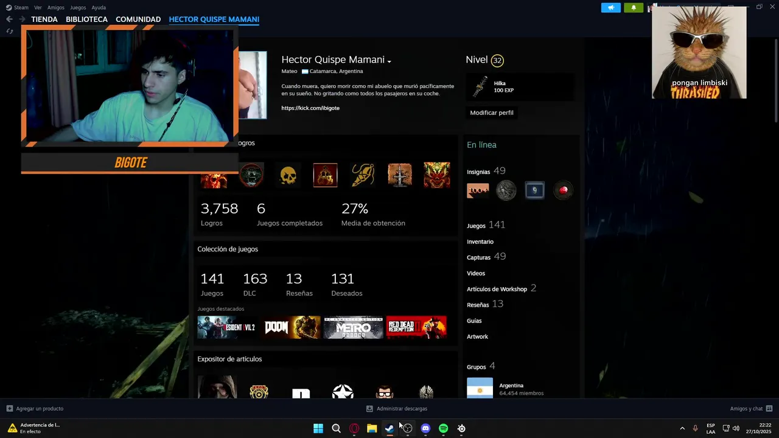Viewport: 779px width, 438px height.
Task: Show hidden system tray icons
Action: click(x=682, y=428)
